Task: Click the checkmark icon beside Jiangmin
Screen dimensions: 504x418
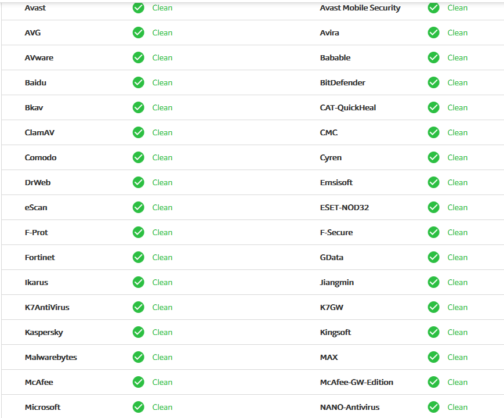Action: click(433, 282)
